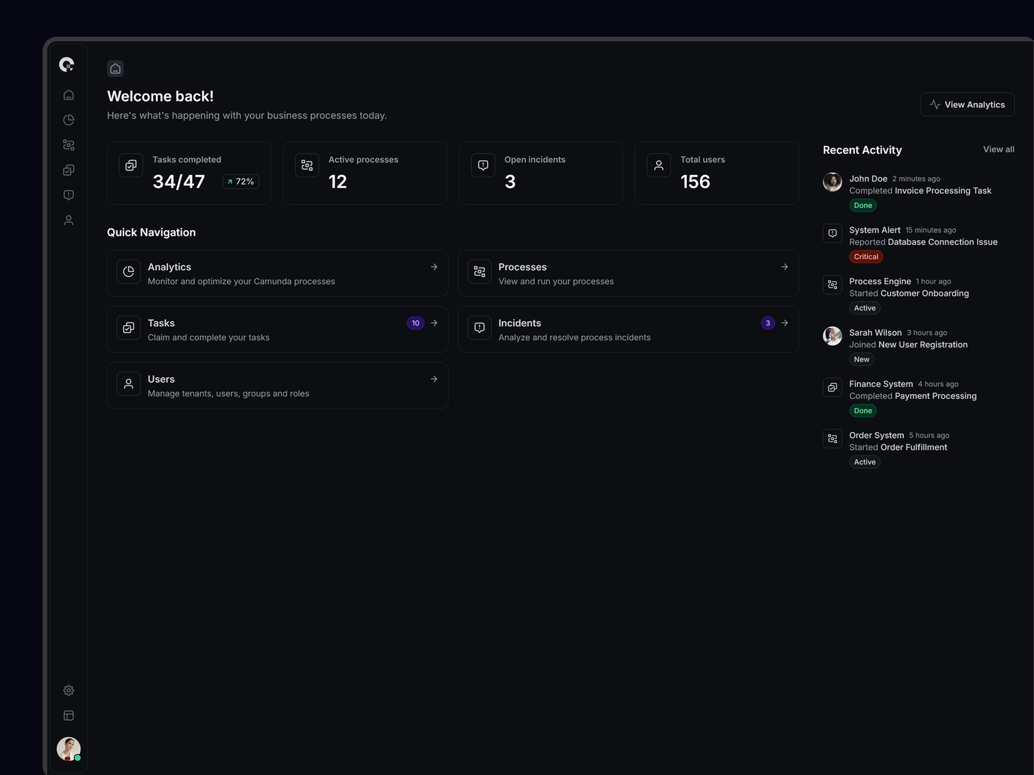Open the layout panel icon above the avatar
Image resolution: width=1034 pixels, height=775 pixels.
pos(69,716)
